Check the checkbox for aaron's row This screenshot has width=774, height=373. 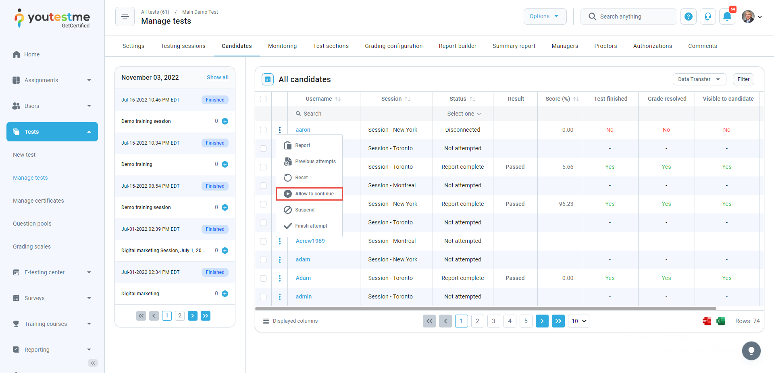tap(263, 130)
